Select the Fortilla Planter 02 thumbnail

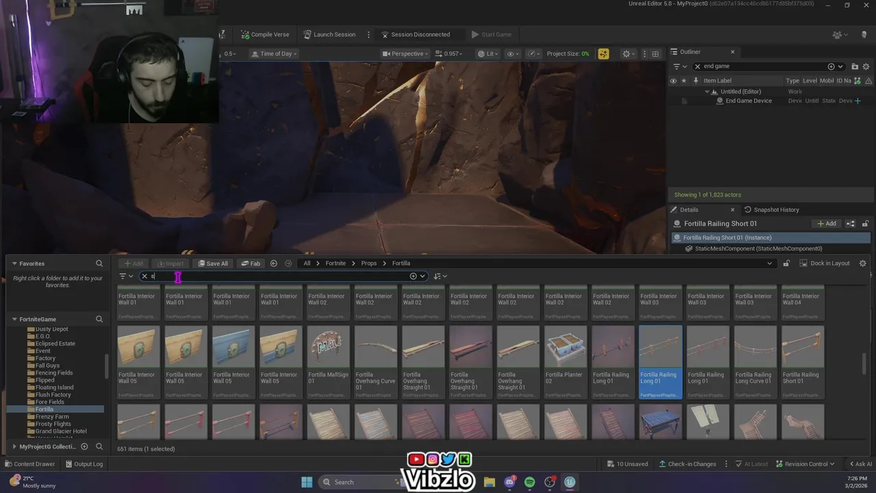tap(565, 362)
